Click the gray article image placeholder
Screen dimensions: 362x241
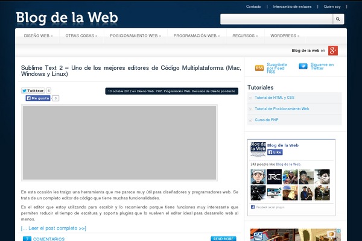click(119, 143)
